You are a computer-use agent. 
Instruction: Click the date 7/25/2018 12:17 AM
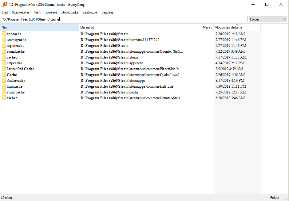(x=231, y=92)
